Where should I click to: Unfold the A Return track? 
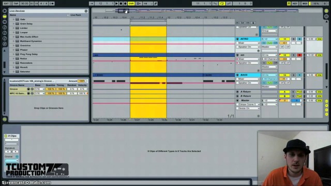[237, 92]
